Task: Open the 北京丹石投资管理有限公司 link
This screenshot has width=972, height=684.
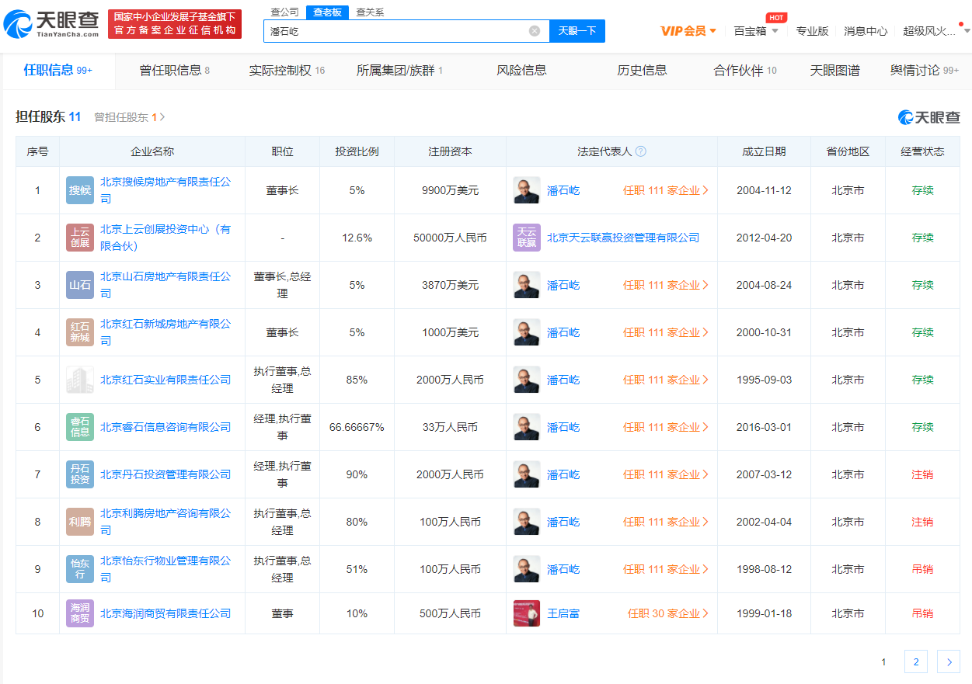Action: pos(165,474)
